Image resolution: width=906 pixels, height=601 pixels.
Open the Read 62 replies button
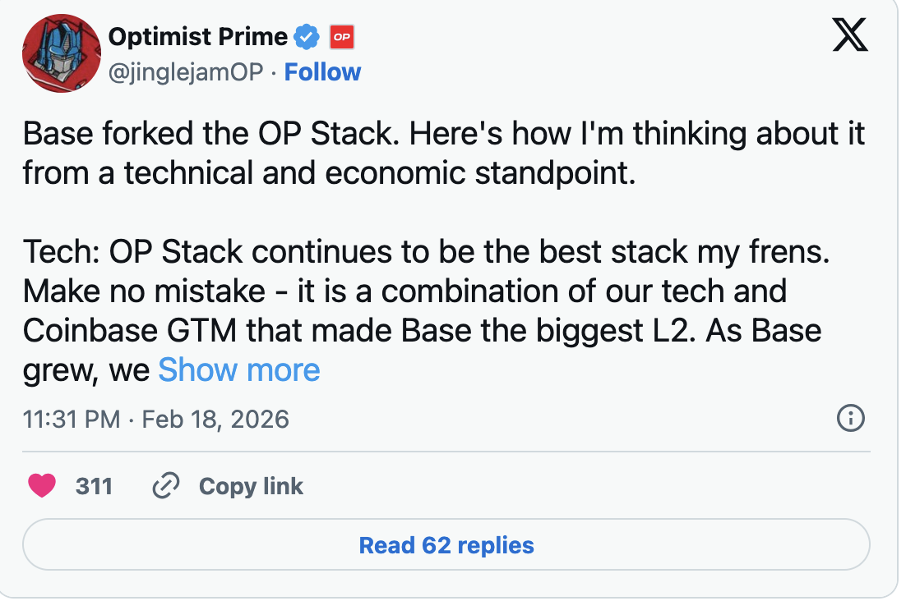click(446, 545)
